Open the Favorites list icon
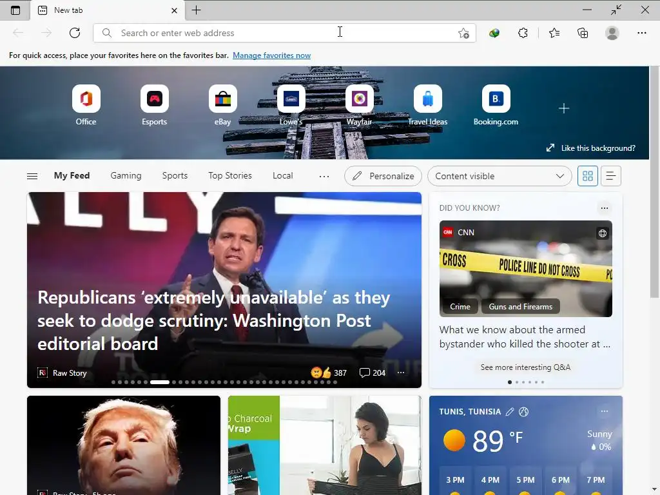This screenshot has height=495, width=660. [554, 33]
